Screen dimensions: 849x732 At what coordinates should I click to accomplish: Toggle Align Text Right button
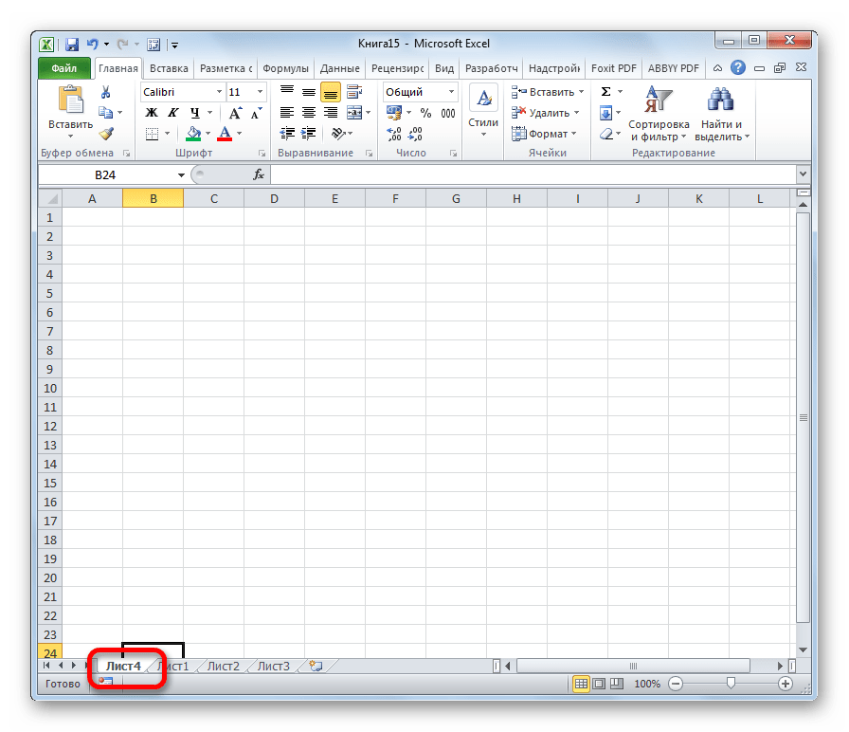point(331,113)
